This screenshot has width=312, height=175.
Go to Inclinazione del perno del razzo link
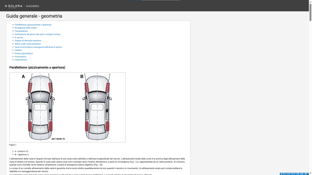[37, 34]
